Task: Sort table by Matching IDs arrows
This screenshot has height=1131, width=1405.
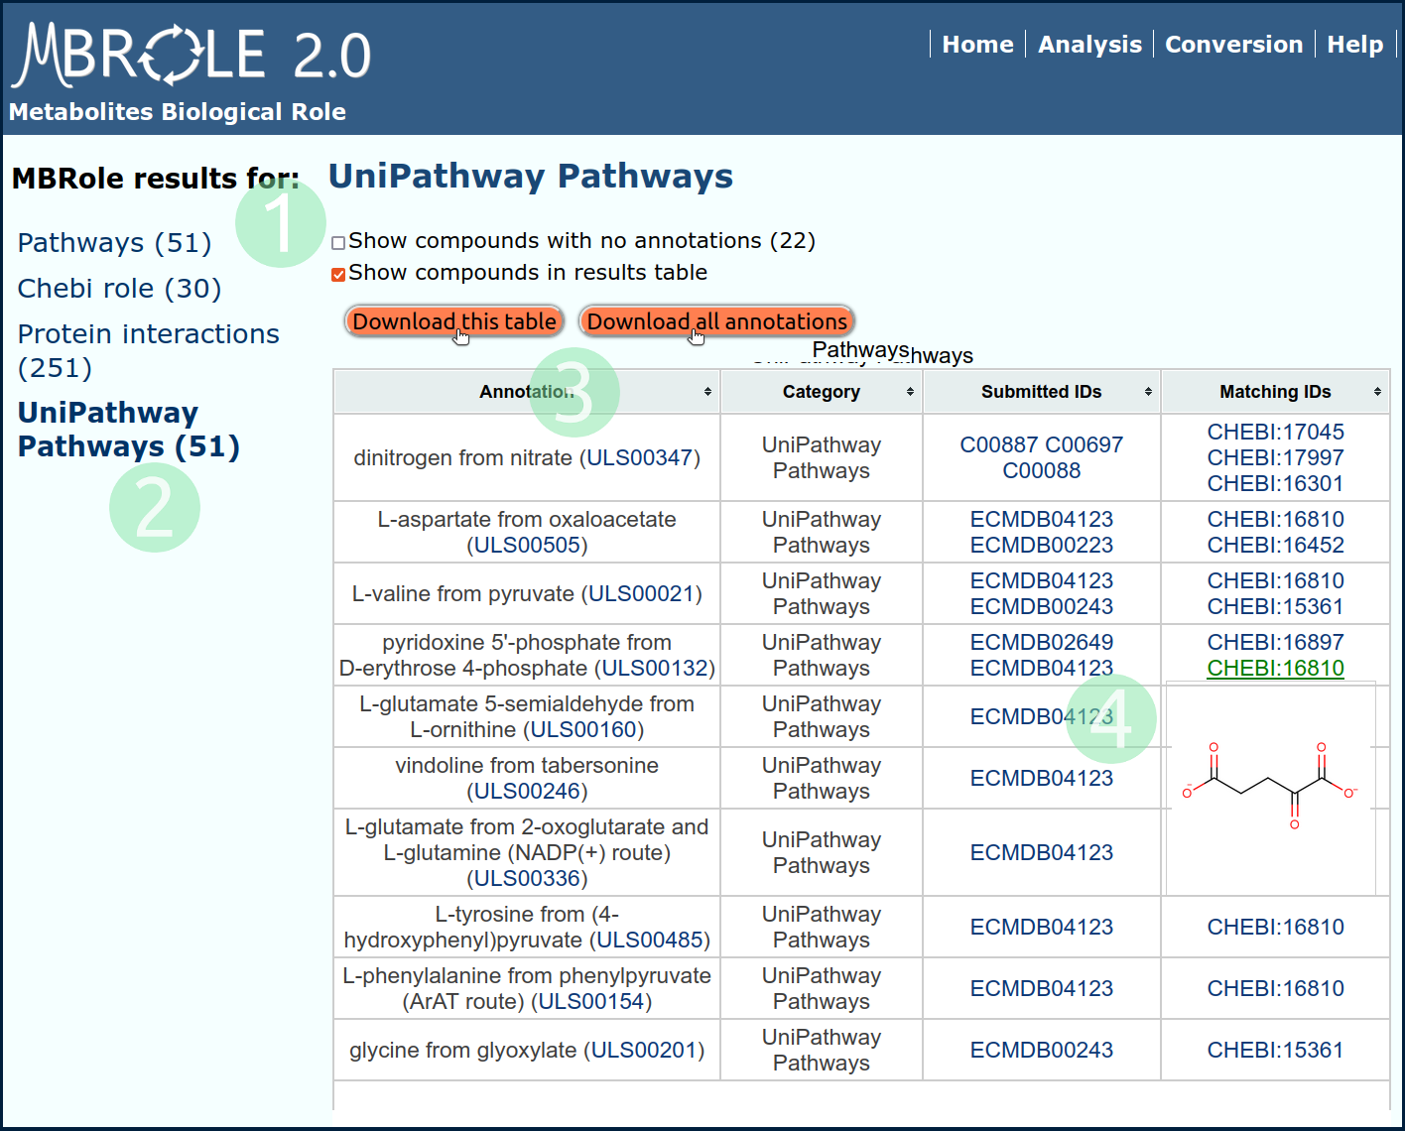Action: 1377,392
